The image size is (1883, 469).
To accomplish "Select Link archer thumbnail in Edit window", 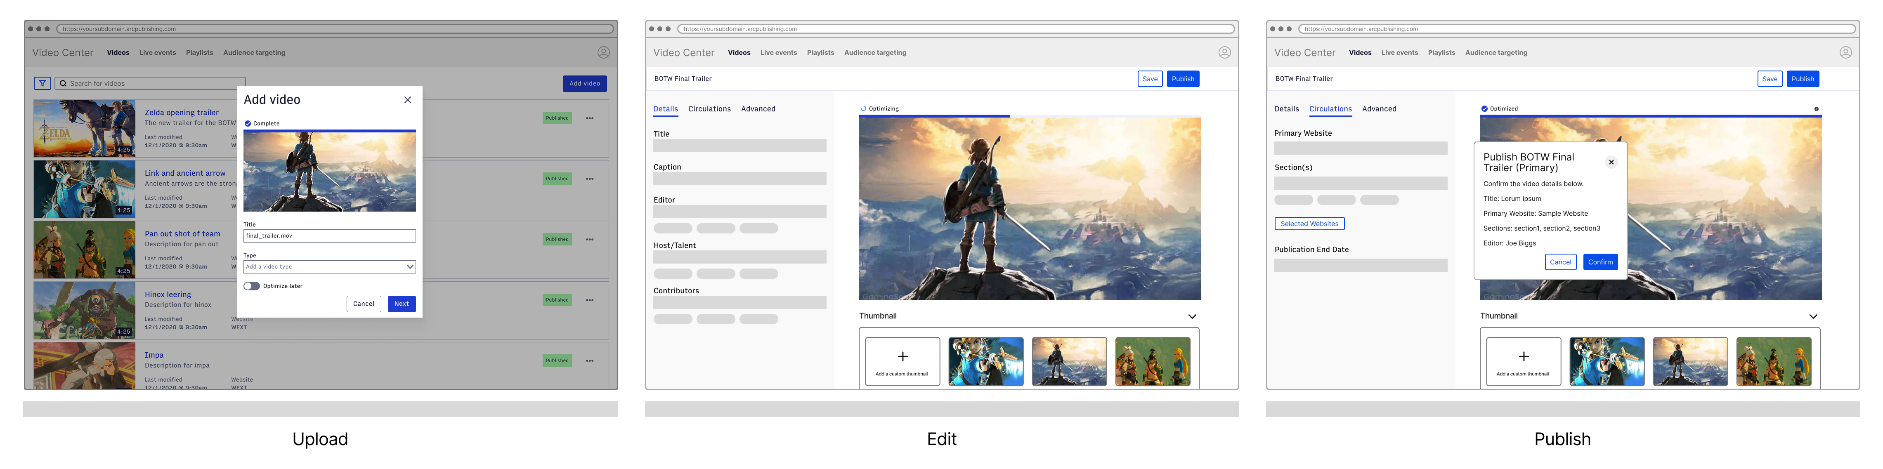I will 986,362.
